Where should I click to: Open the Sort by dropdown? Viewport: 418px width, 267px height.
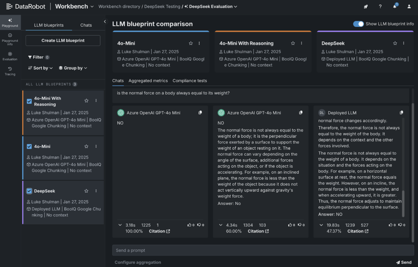click(x=40, y=68)
